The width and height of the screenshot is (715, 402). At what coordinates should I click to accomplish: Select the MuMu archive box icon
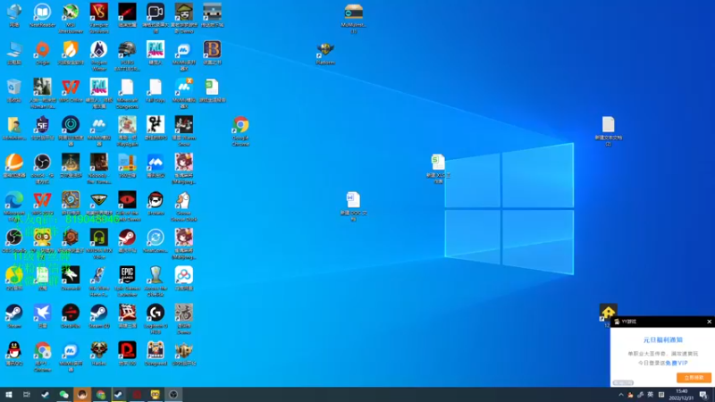tap(353, 18)
